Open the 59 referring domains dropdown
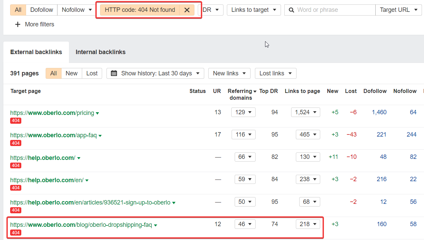The height and width of the screenshot is (240, 424). 245,179
